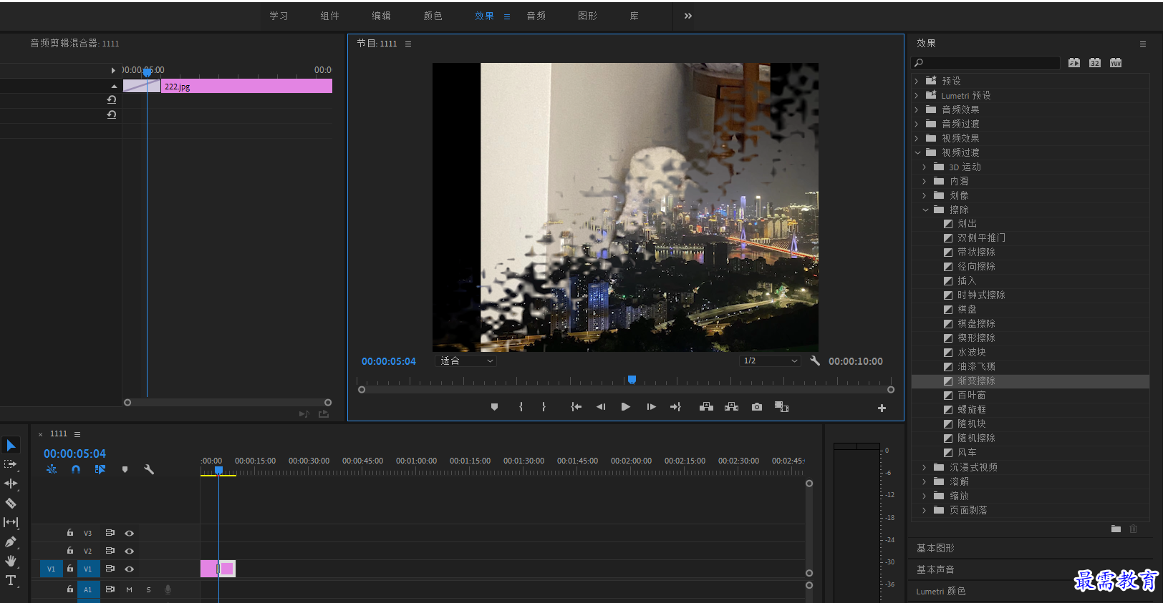
Task: Expand the Lumetri 预设 folder
Action: click(917, 95)
